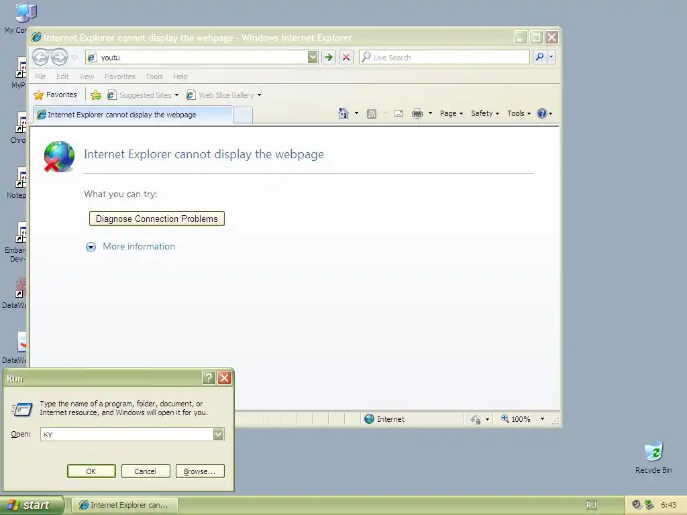
Task: Maximize the Internet Explorer window
Action: [536, 38]
